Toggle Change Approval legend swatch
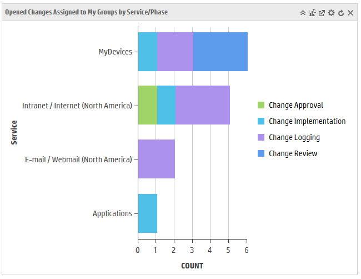361x279 pixels. (x=261, y=105)
